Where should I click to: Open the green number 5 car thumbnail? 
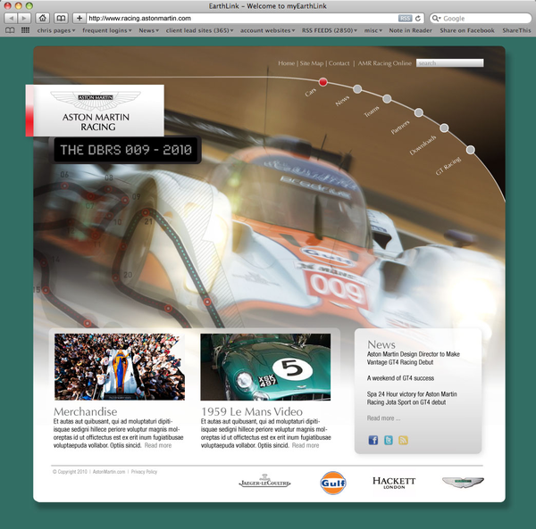click(x=265, y=367)
